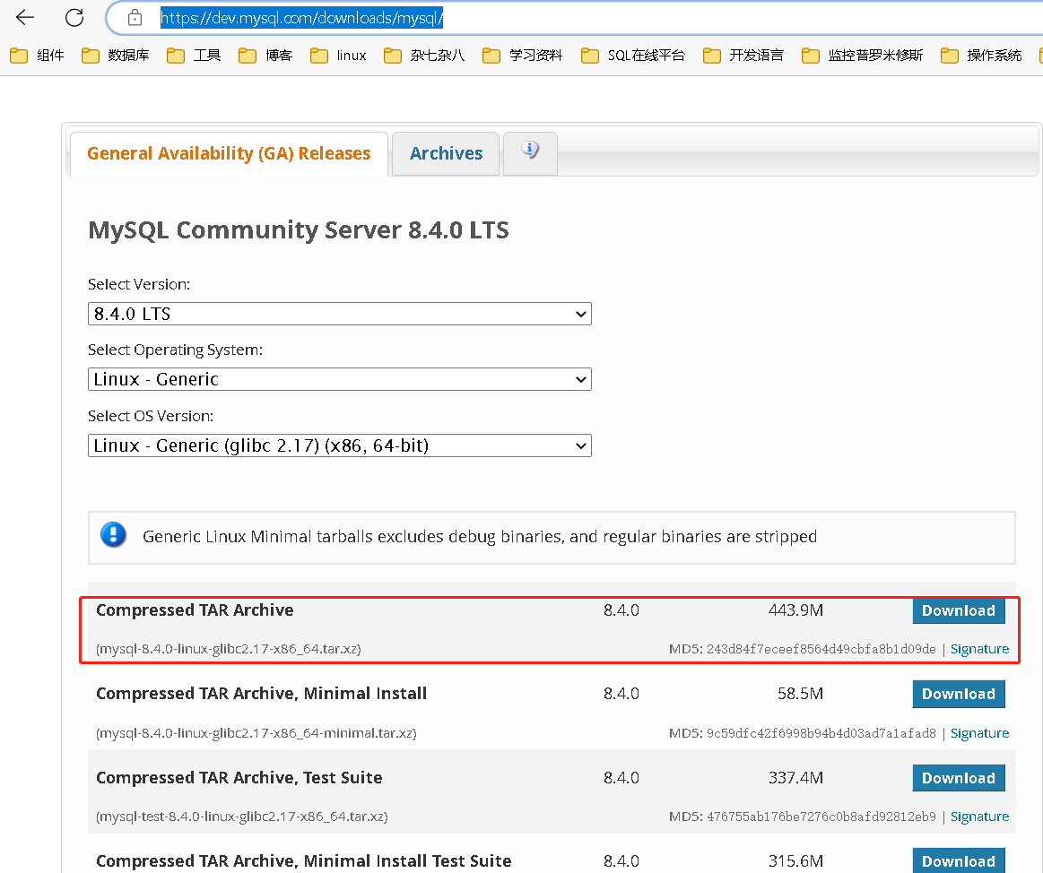Viewport: 1043px width, 873px height.
Task: Reload the page with the refresh icon
Action: click(74, 17)
